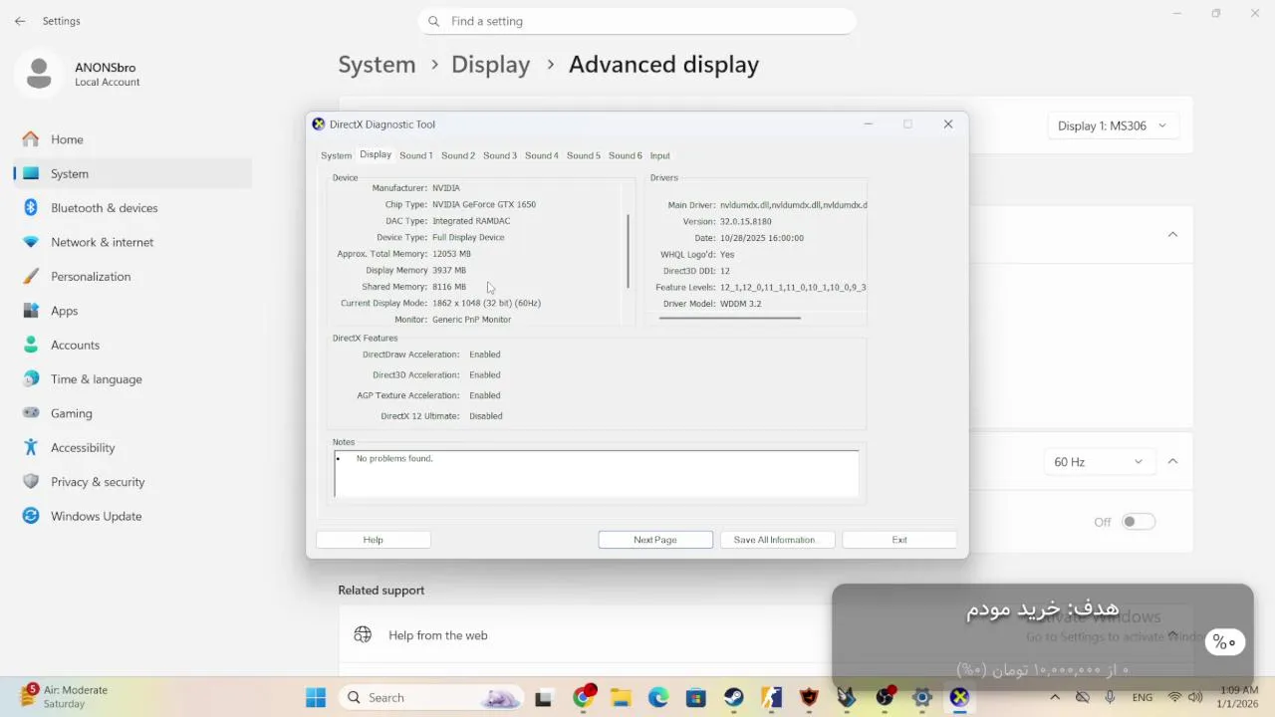Collapse the refresh rate section chevron
Screen dimensions: 1275x717
click(1172, 461)
